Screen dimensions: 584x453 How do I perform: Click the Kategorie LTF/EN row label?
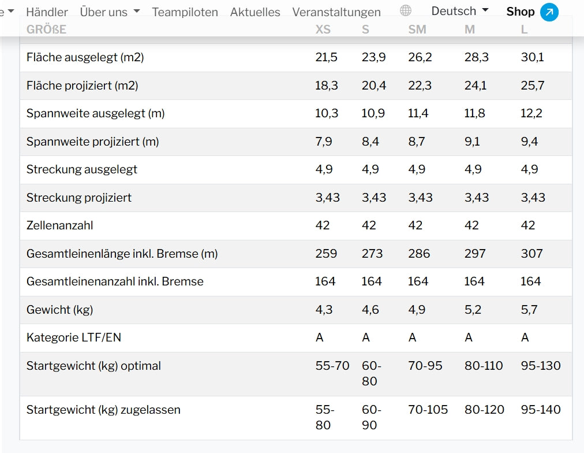73,337
